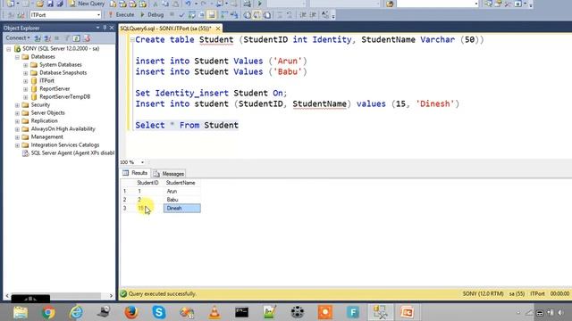Expand the ReportServer database node
Screen dimensions: 572x321
(26, 89)
